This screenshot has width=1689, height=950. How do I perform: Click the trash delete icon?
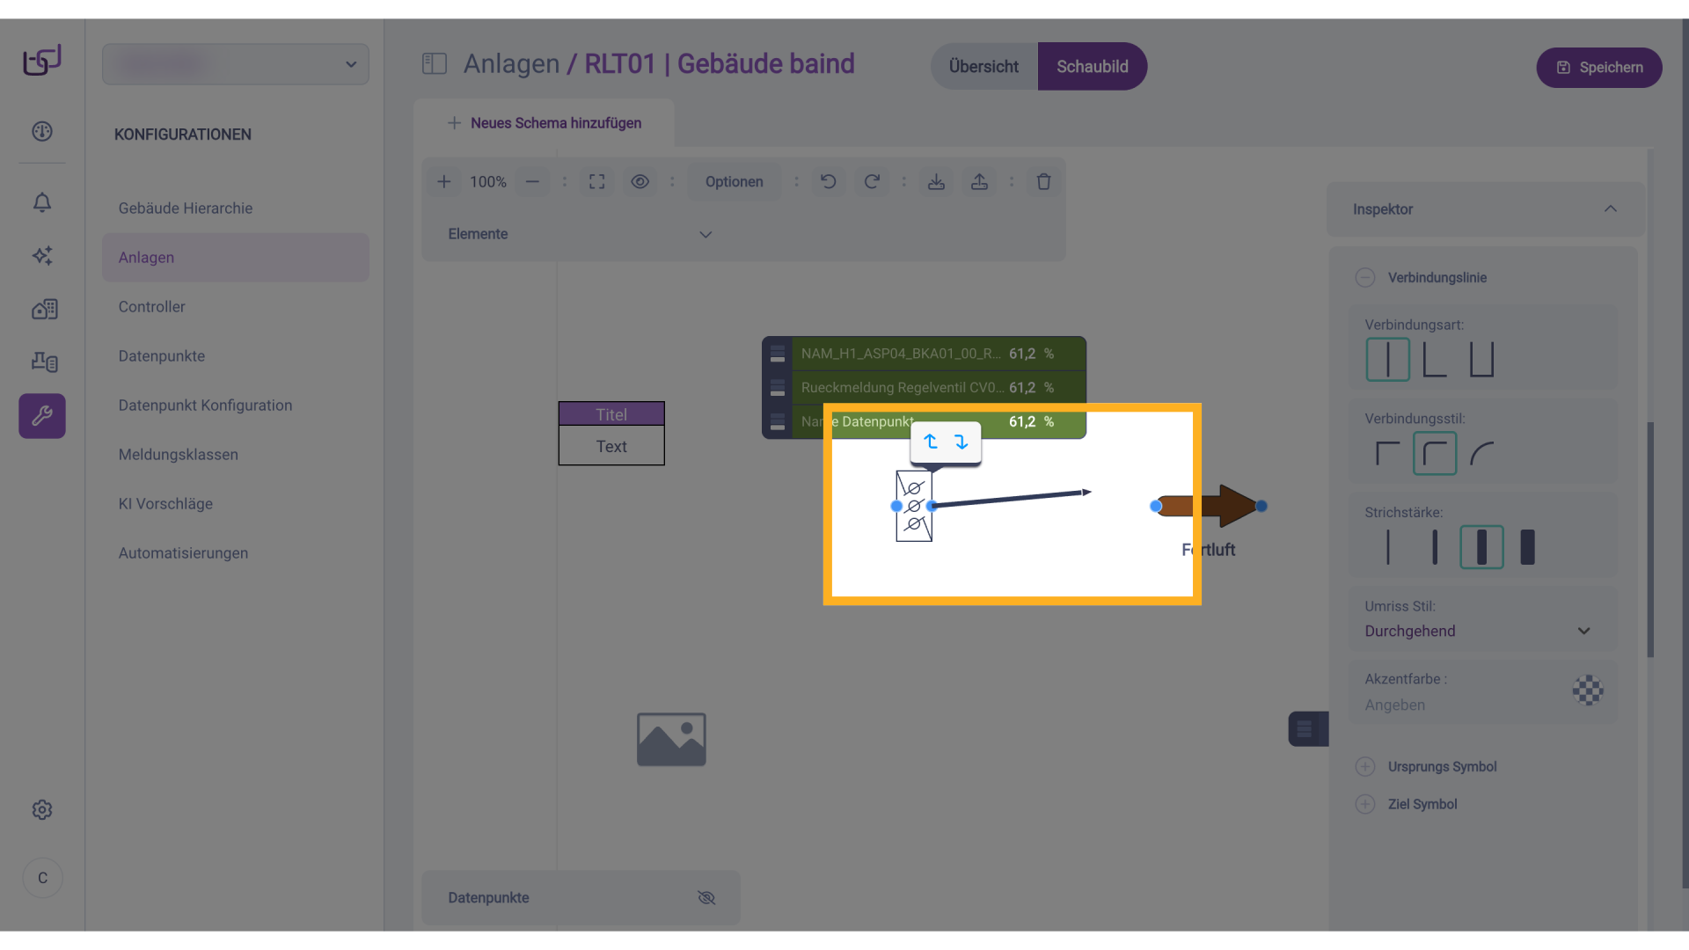point(1043,182)
